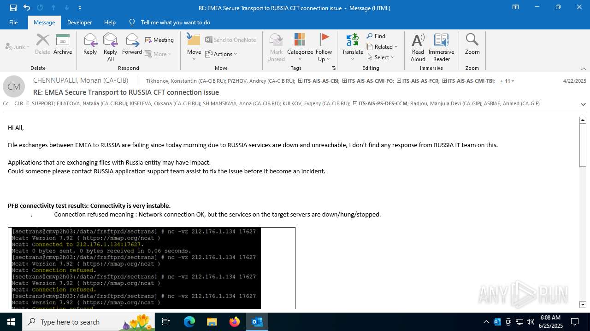Screen dimensions: 590x331
Task: Click the Save icon in title bar
Action: click(x=13, y=8)
